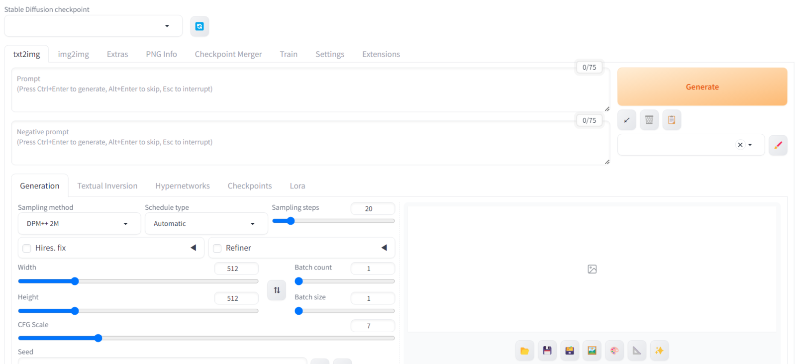Click the CFG Scale value field showing 7

point(373,326)
